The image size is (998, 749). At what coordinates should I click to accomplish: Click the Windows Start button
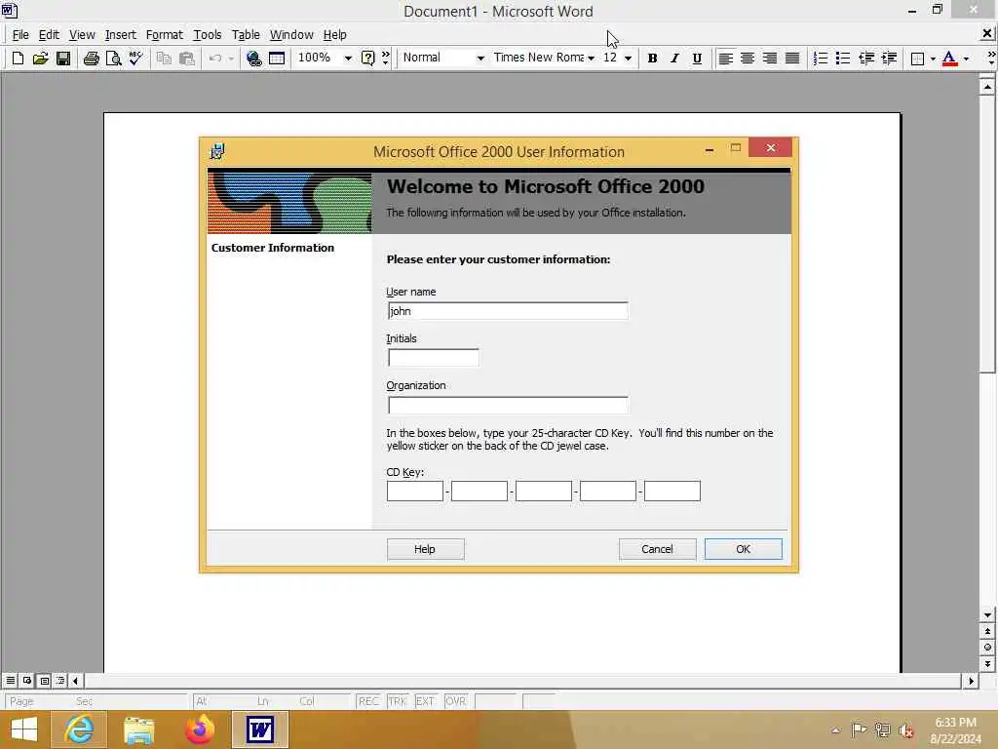point(24,729)
